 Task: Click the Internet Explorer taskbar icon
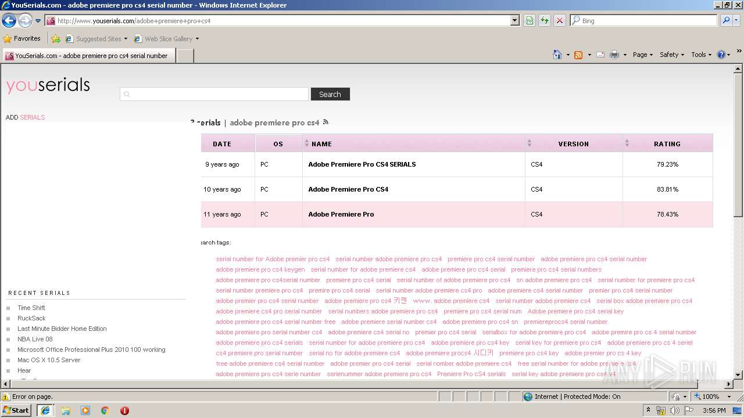point(45,410)
